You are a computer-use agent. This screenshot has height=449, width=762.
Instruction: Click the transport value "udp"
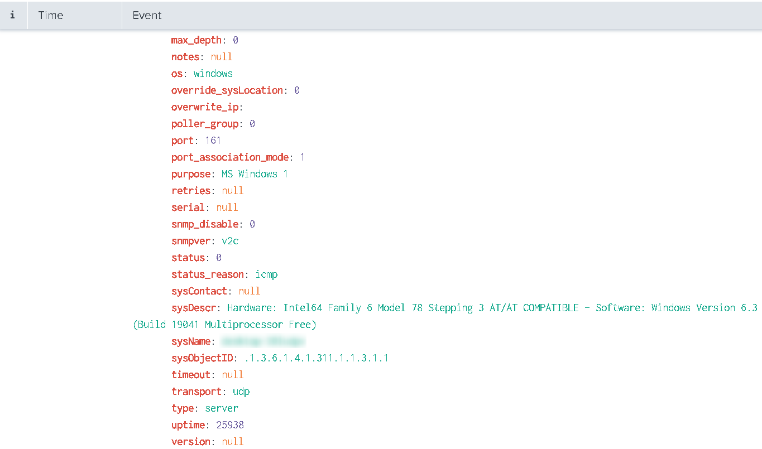coord(241,391)
